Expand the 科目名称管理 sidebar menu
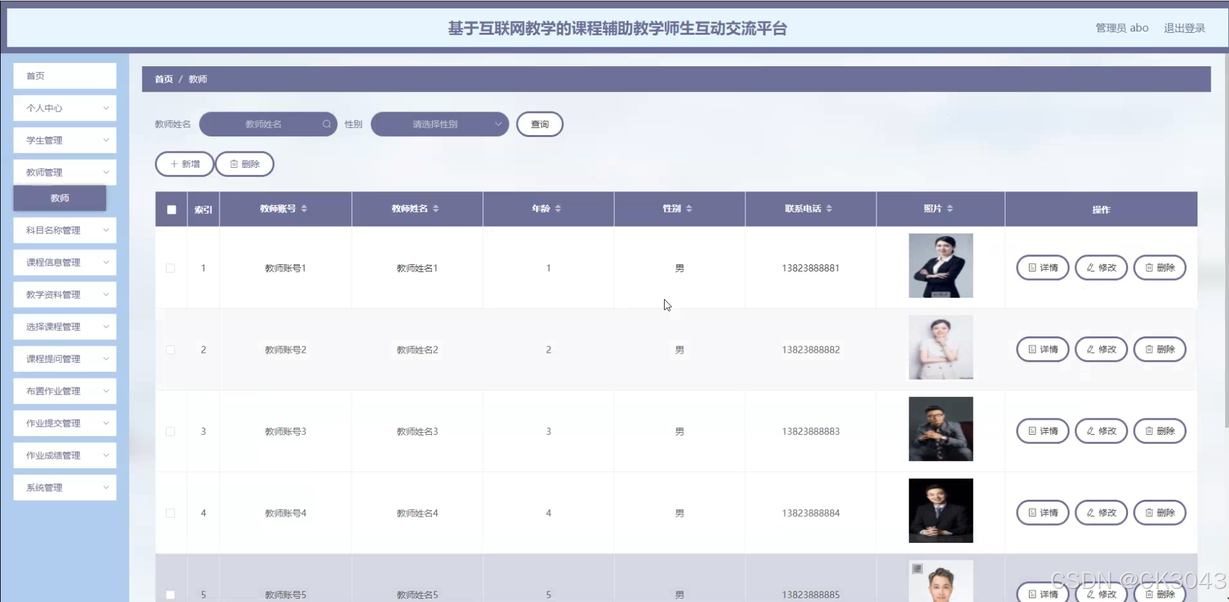 pos(65,230)
